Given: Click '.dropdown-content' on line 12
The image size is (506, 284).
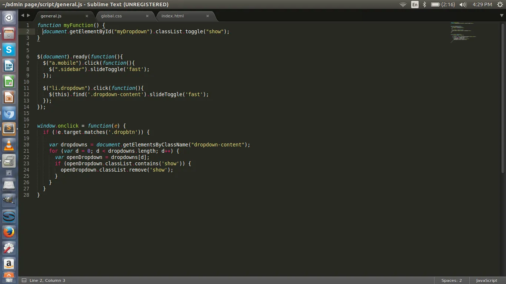Looking at the screenshot, I should click(116, 94).
